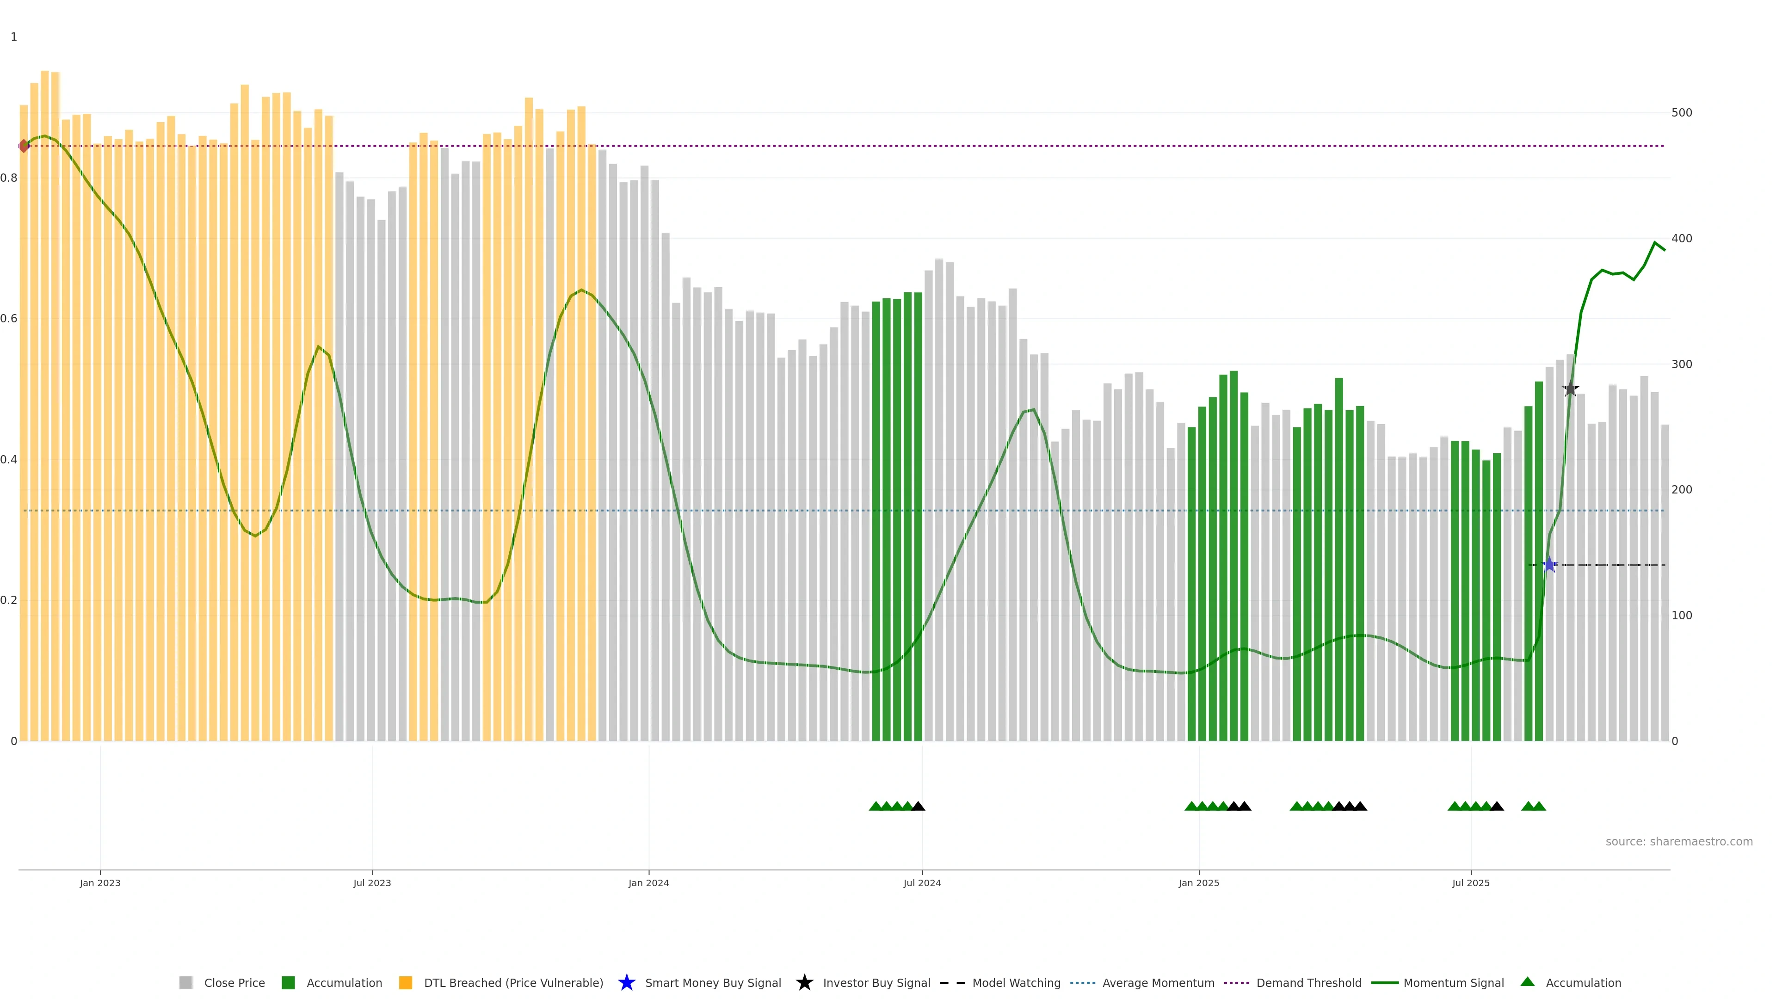The height and width of the screenshot is (999, 1776).
Task: Click orange DTL Breached swatch in legend
Action: pos(406,983)
